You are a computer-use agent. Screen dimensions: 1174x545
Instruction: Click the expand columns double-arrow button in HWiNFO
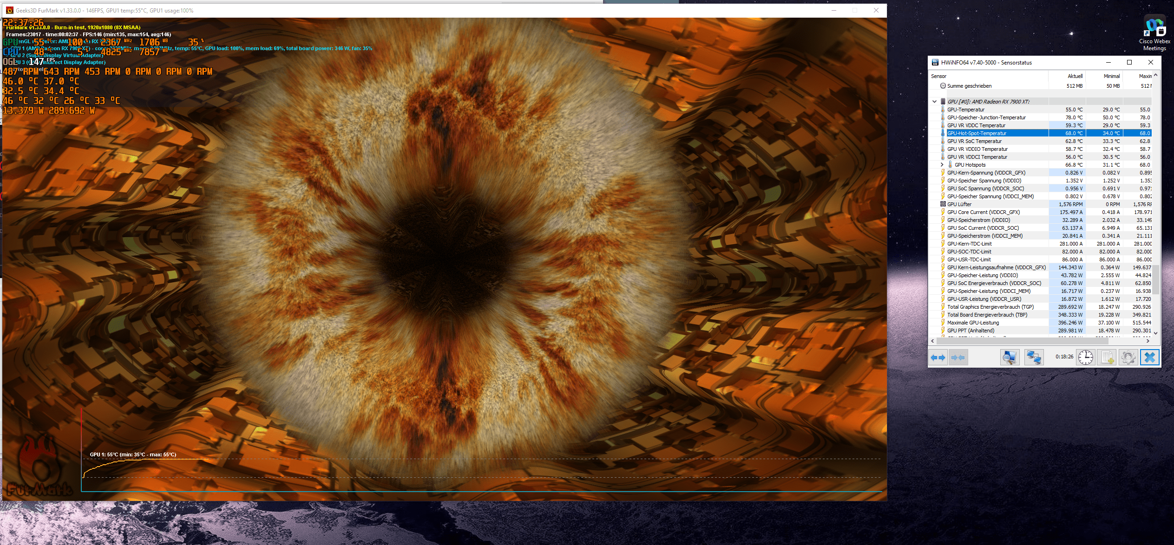(938, 357)
